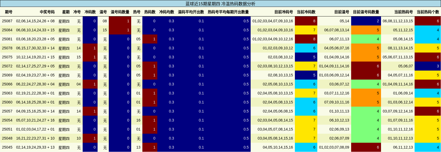Select the 期号 column header
The image size is (441, 152).
(9, 12)
